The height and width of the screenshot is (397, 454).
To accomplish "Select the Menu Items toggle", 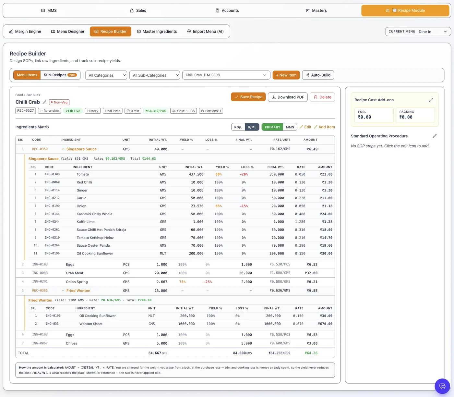I will pyautogui.click(x=27, y=75).
